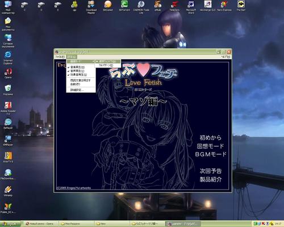This screenshot has width=284, height=227.
Task: Launch eMule desktop shortcut
Action: tap(158, 6)
